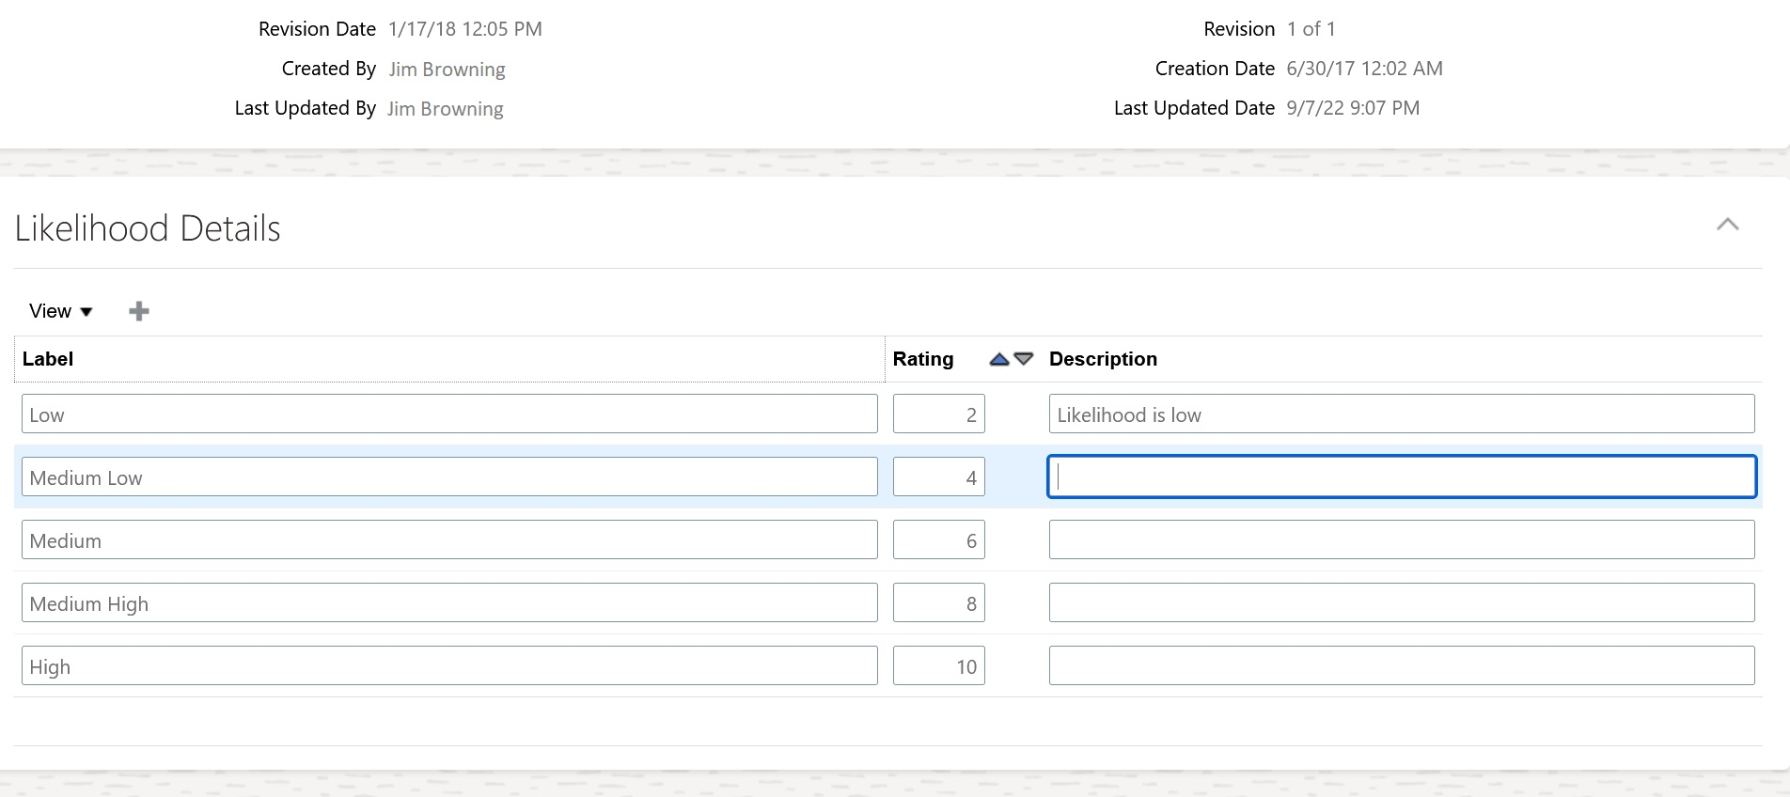Open the View dropdown menu
Screen dimensions: 1790x797
(x=60, y=311)
